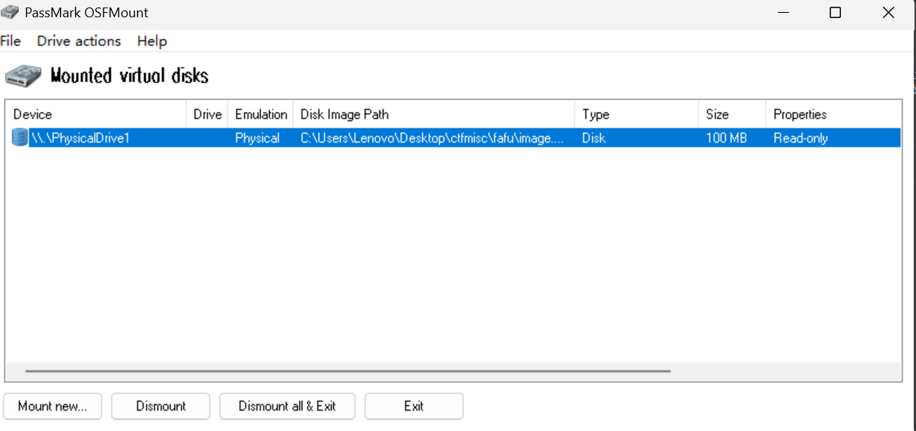Viewport: 916px width, 431px height.
Task: Click the Exit button
Action: [x=414, y=406]
